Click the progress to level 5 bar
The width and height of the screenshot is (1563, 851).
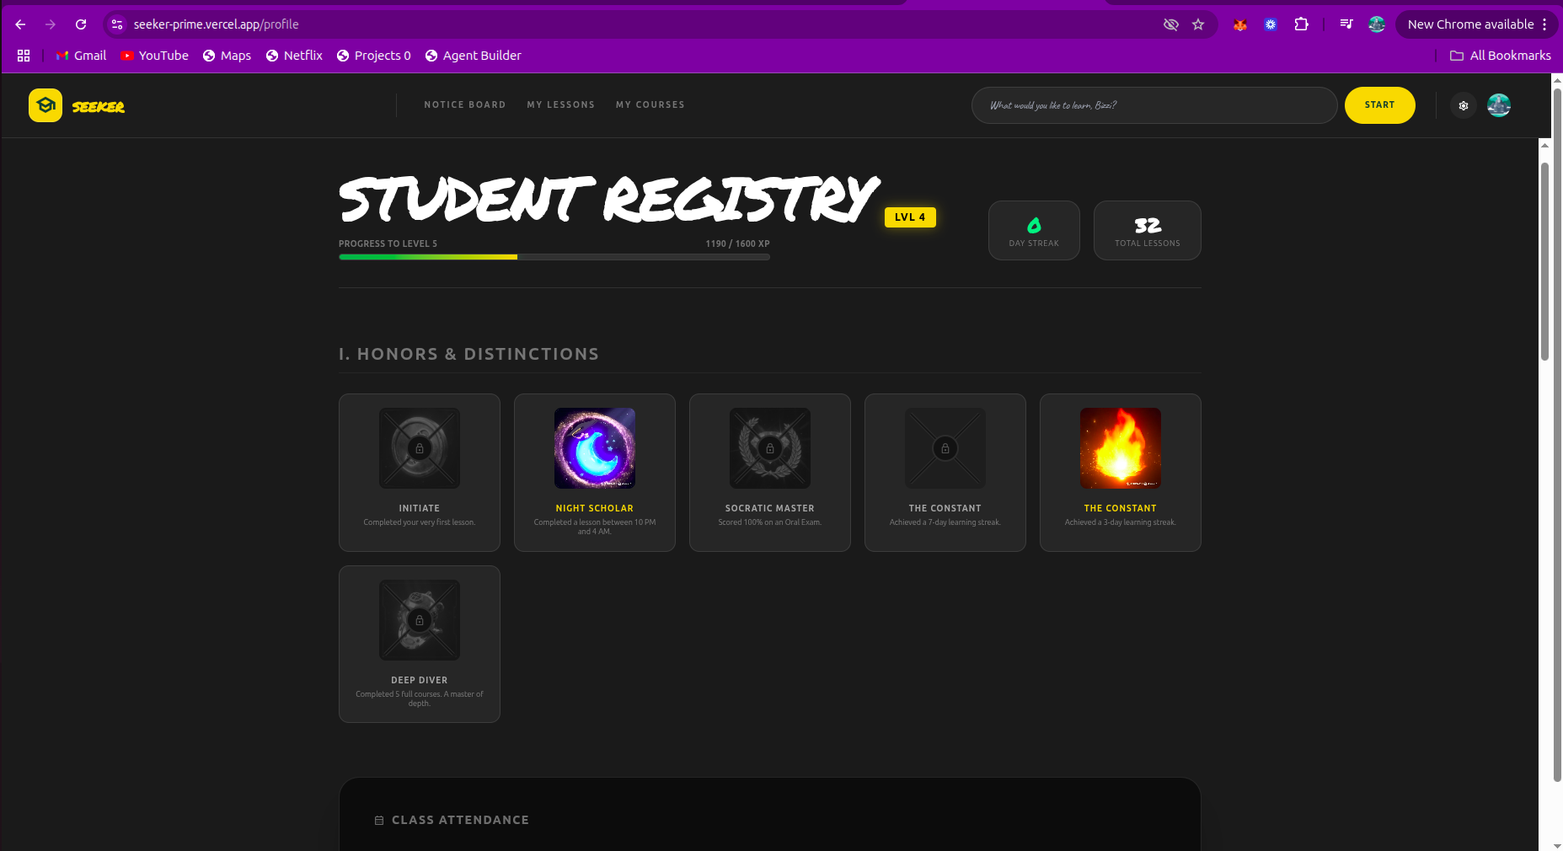pyautogui.click(x=554, y=257)
